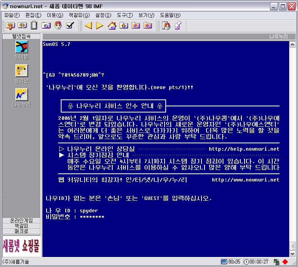Expand the 매크로 sidebar section
298x267 pixels.
pyautogui.click(x=22, y=231)
